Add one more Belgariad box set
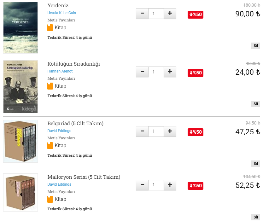Viewport: 263px width, 221px height. pos(170,131)
